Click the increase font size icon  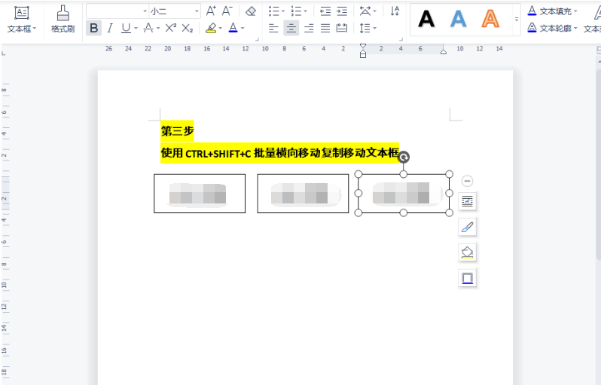(x=211, y=11)
